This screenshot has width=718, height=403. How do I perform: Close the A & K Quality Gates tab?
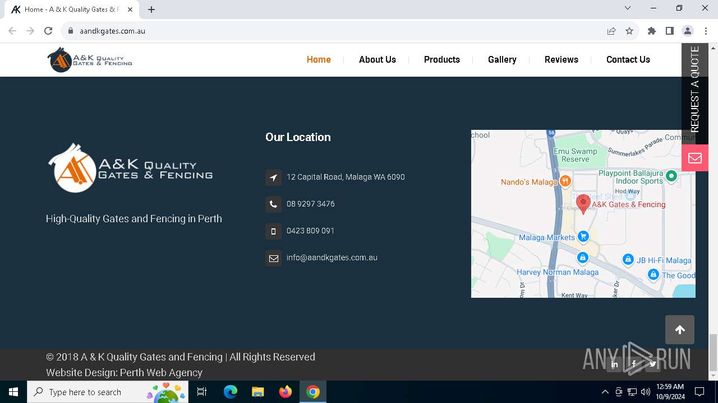coord(131,10)
